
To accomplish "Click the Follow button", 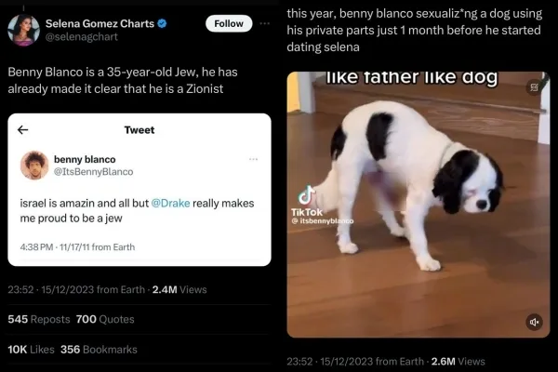I will coord(229,23).
